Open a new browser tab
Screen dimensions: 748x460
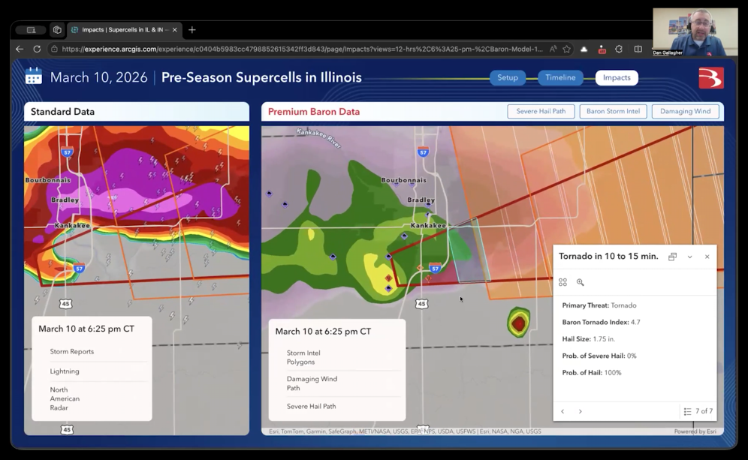click(x=192, y=30)
